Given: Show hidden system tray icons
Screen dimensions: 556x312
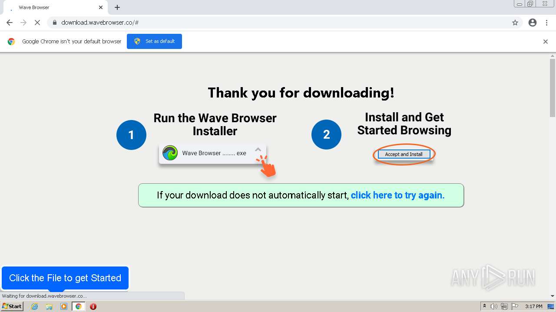Looking at the screenshot, I should click(x=484, y=306).
